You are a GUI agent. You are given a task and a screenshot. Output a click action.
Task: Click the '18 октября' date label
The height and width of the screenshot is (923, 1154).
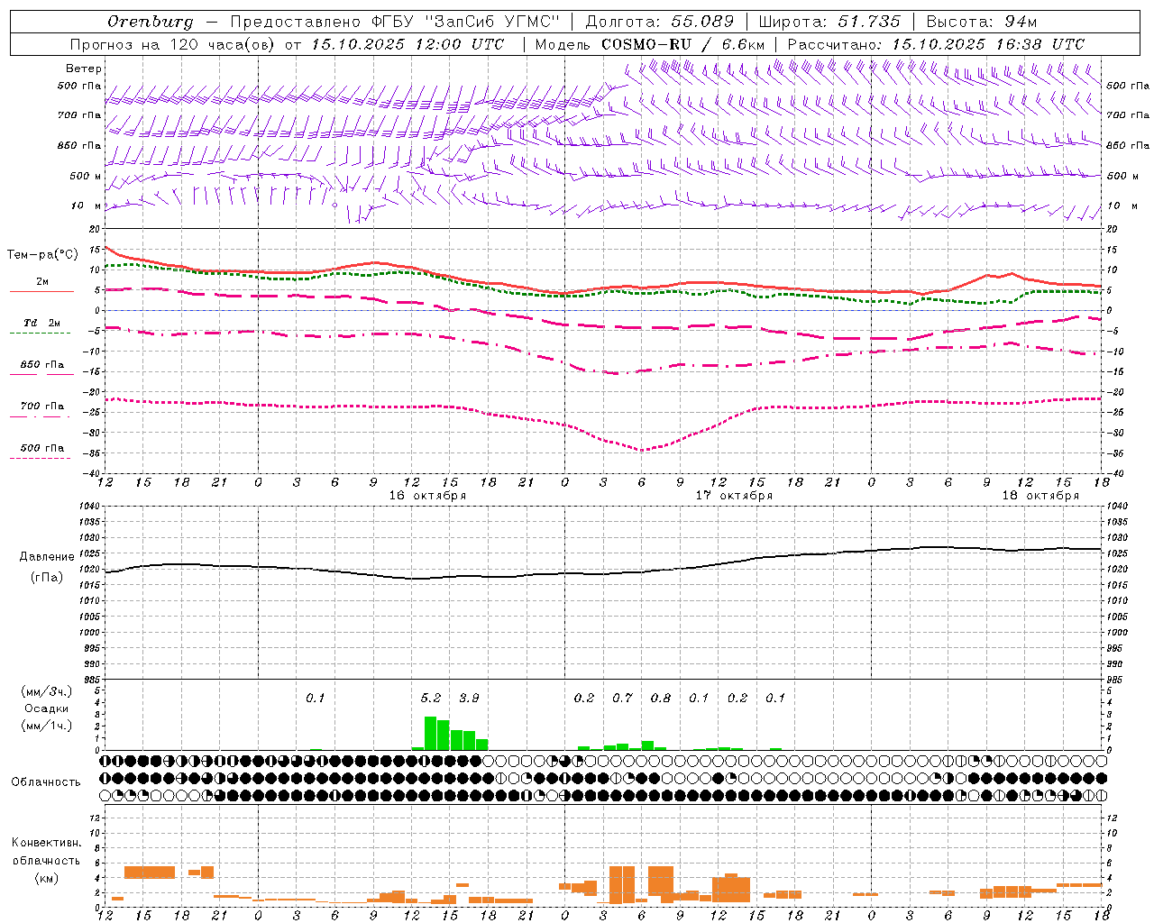pos(1040,496)
